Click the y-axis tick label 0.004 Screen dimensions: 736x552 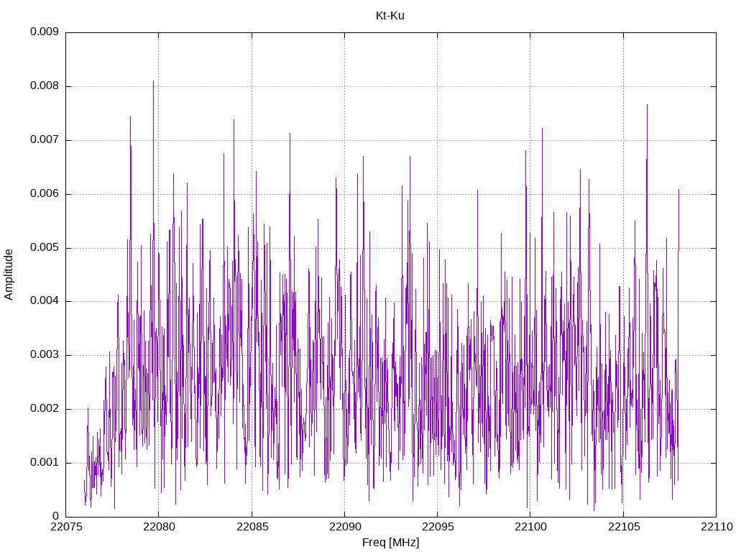(x=45, y=301)
